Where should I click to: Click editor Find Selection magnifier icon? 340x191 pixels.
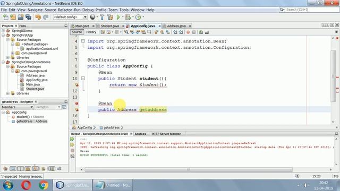(x=126, y=32)
